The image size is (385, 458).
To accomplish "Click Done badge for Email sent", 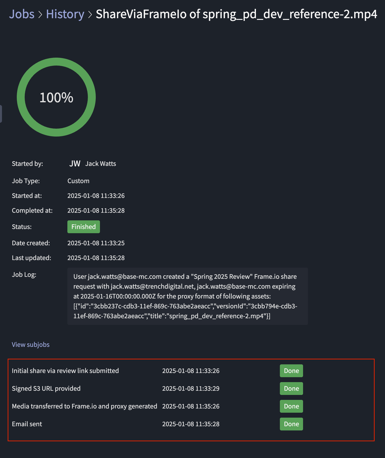I will pos(291,424).
